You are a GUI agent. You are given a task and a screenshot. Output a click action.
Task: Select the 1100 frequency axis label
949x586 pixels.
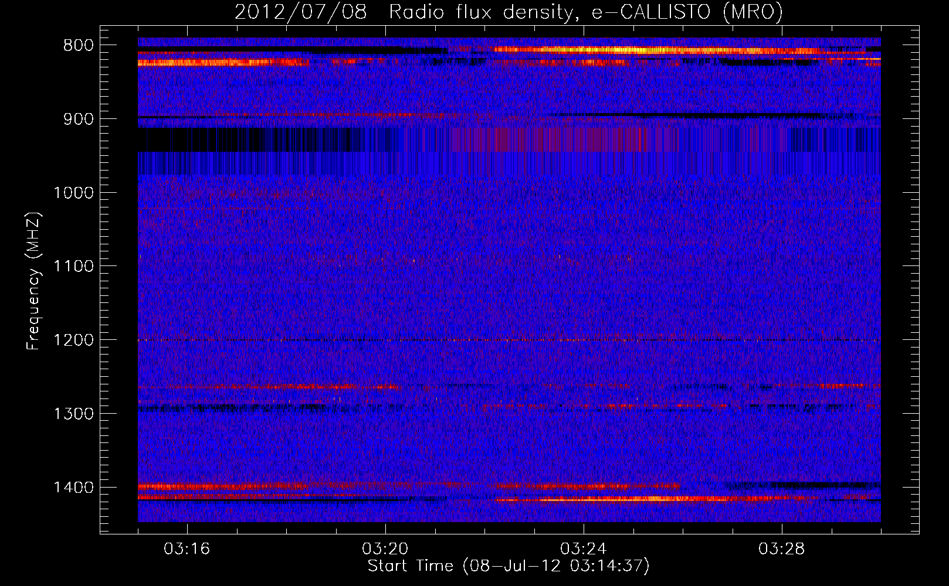[x=74, y=267]
